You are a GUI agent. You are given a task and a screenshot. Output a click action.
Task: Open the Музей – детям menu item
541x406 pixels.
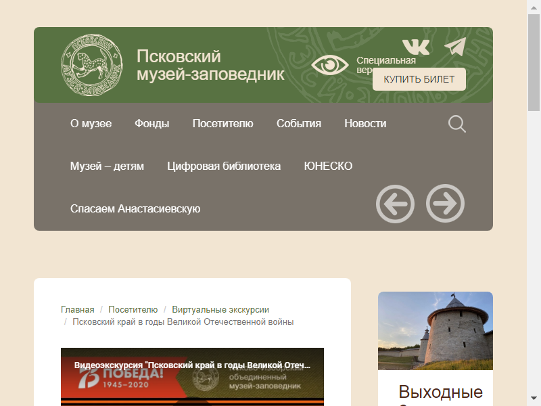click(x=107, y=166)
